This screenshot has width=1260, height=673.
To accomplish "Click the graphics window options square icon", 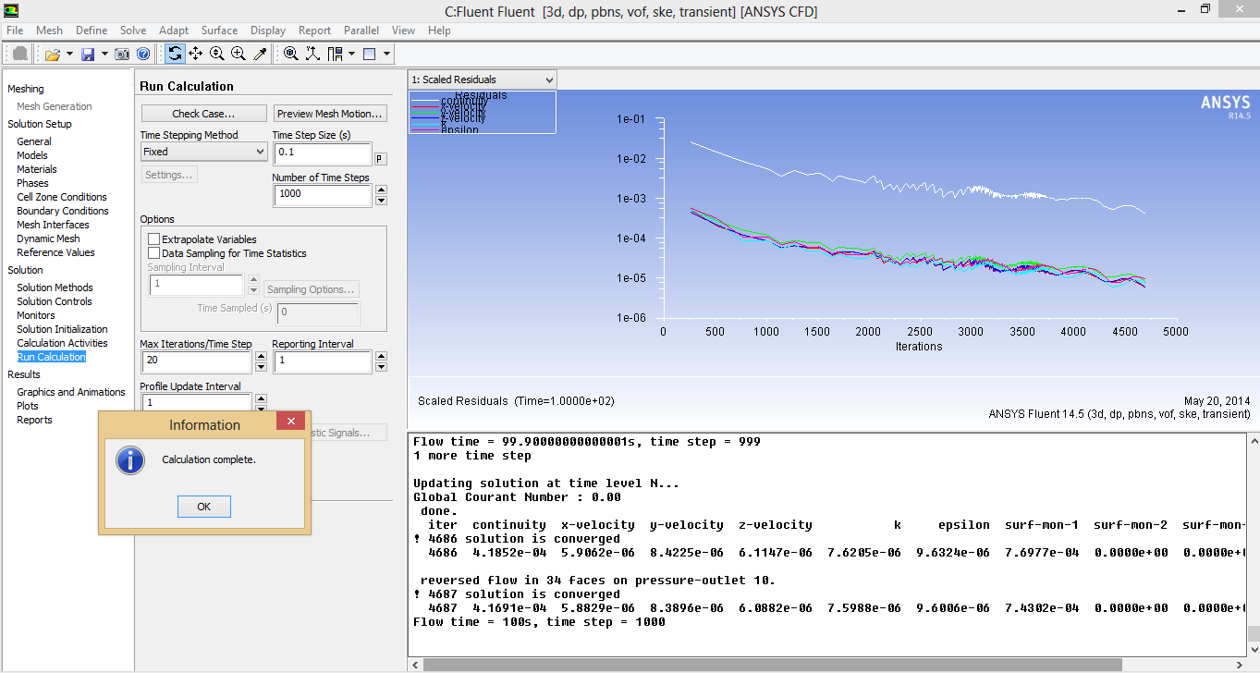I will click(369, 55).
